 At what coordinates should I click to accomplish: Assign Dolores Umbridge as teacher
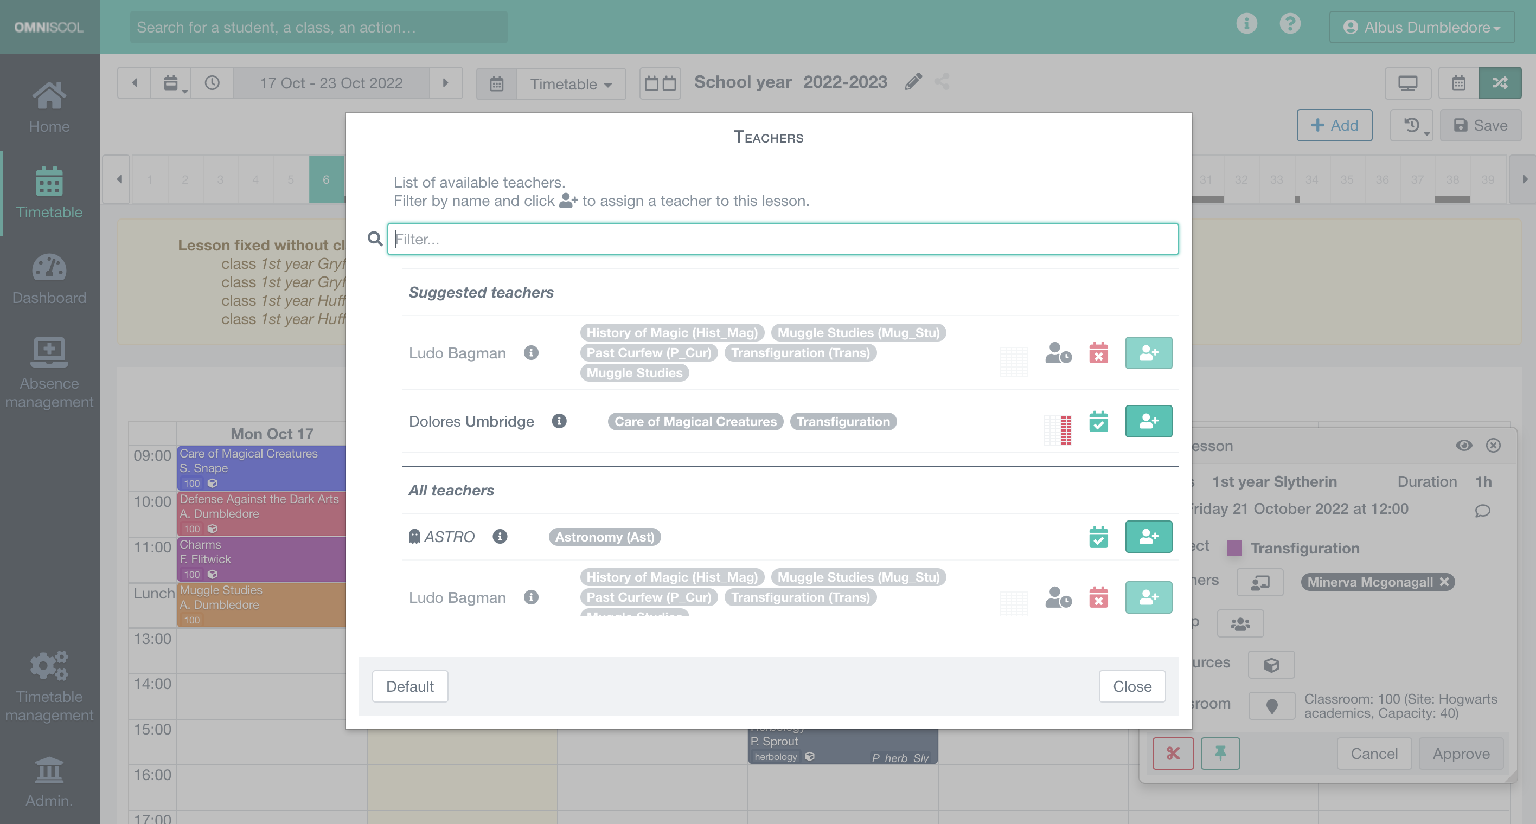(x=1148, y=421)
